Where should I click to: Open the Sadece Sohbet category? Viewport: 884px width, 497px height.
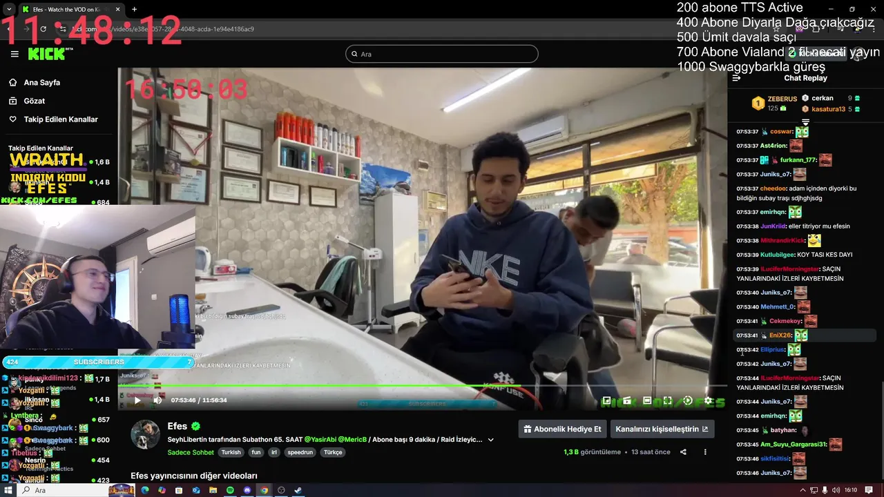pos(191,452)
